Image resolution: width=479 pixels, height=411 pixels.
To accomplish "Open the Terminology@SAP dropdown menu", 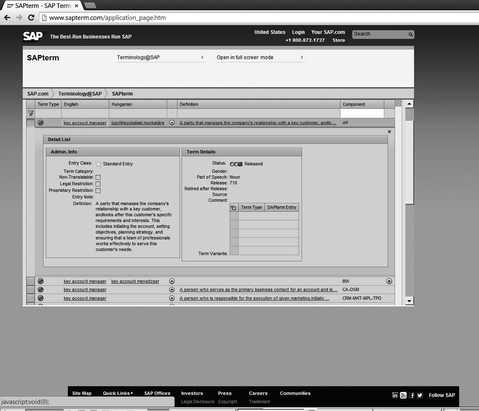I will 161,58.
